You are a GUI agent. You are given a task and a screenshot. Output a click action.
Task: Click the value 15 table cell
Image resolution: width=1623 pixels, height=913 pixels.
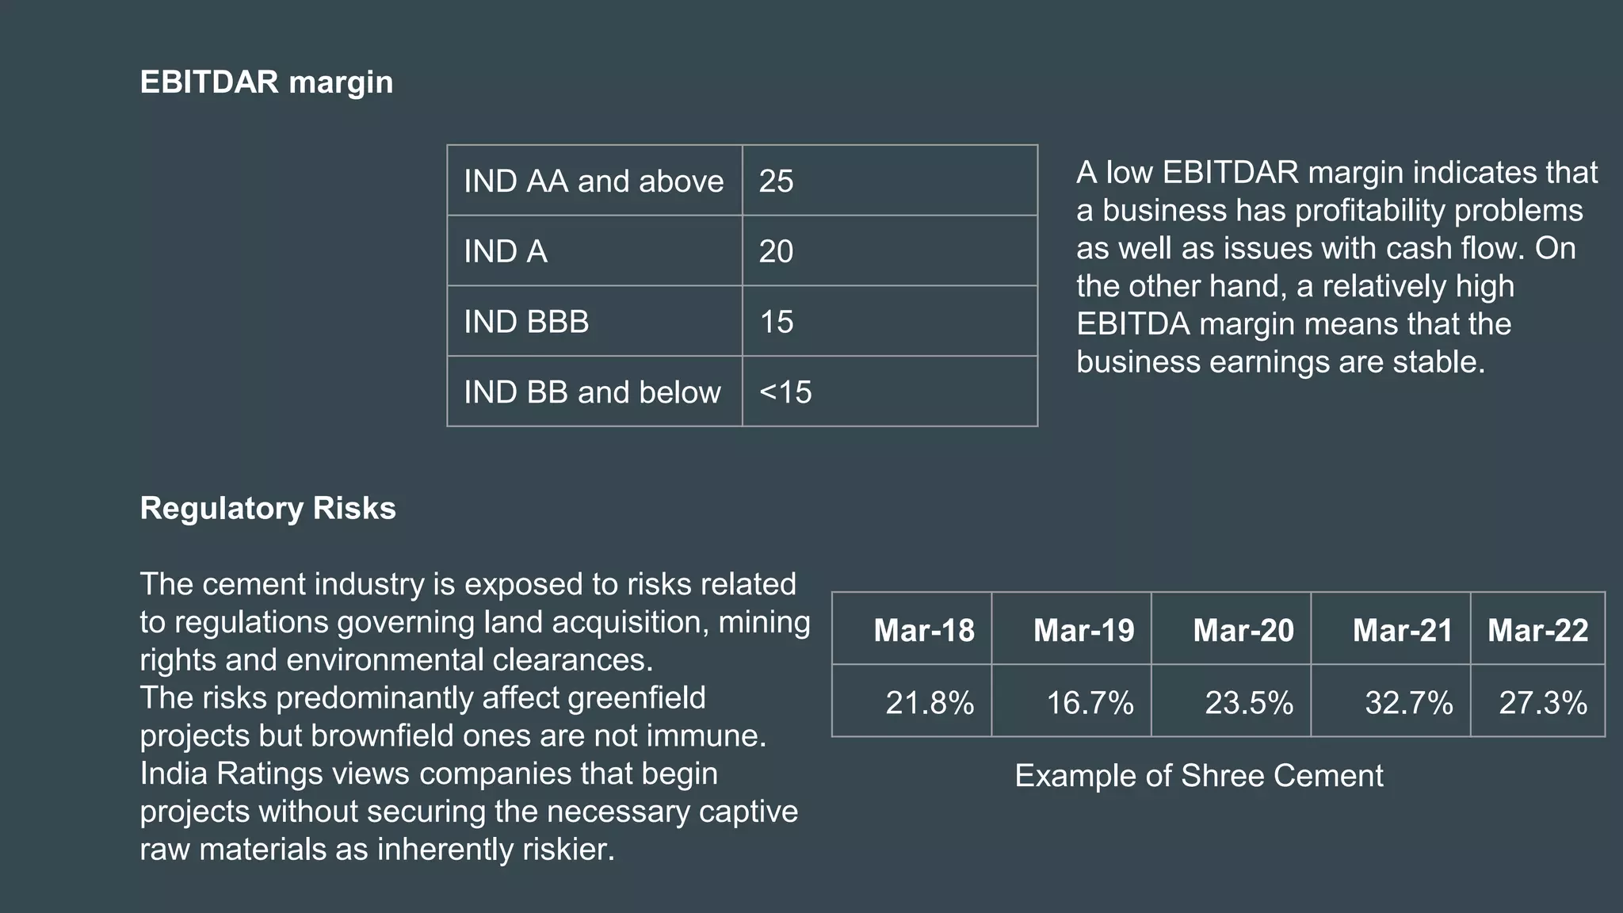(890, 321)
